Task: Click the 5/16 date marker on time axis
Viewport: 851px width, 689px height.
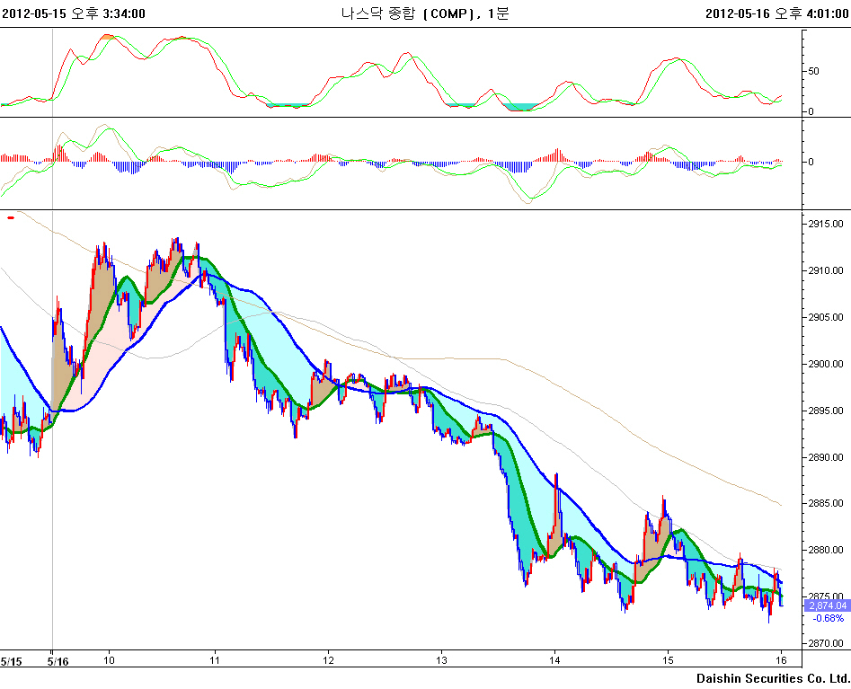Action: pyautogui.click(x=58, y=661)
